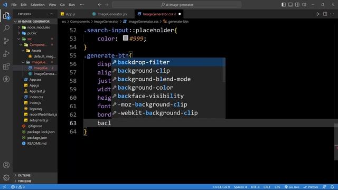338x190 pixels.
Task: Open the Customize Layout icon
Action: pos(304,5)
